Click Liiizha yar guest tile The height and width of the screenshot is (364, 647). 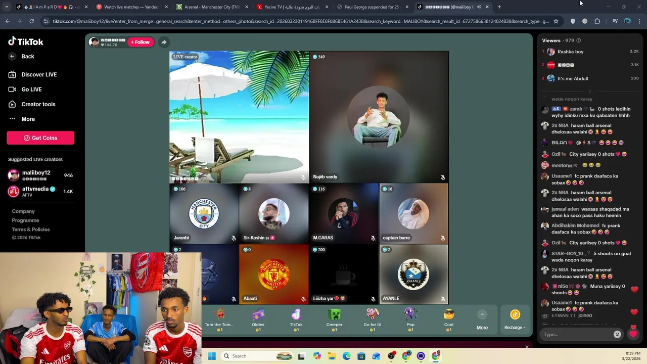[344, 275]
